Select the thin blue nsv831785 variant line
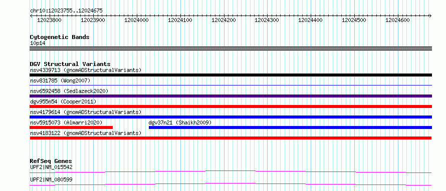 [x=231, y=85]
